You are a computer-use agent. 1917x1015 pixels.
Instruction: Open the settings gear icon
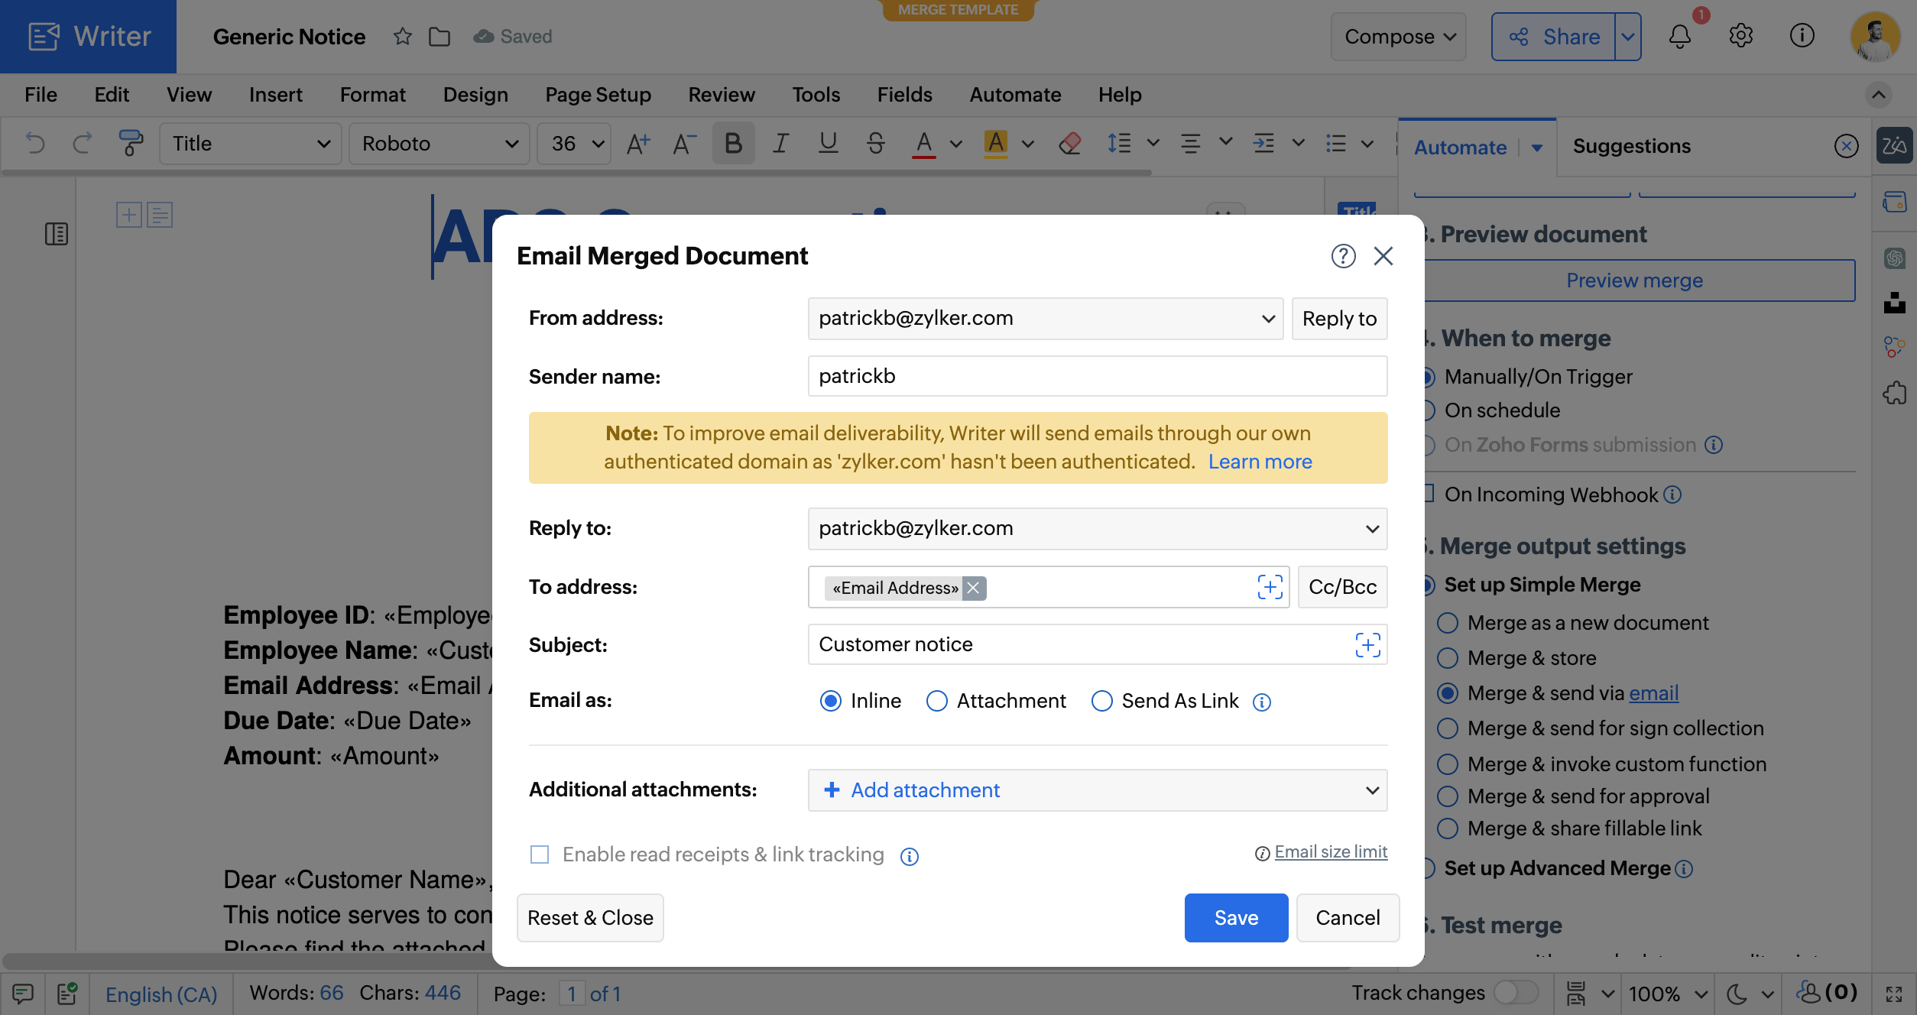pyautogui.click(x=1741, y=36)
